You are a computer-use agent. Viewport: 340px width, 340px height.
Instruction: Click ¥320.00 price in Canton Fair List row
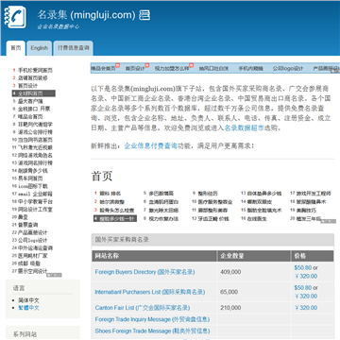pyautogui.click(x=306, y=308)
